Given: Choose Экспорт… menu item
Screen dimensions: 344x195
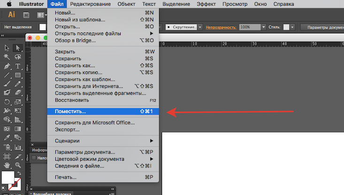Looking at the screenshot, I should coord(103,130).
